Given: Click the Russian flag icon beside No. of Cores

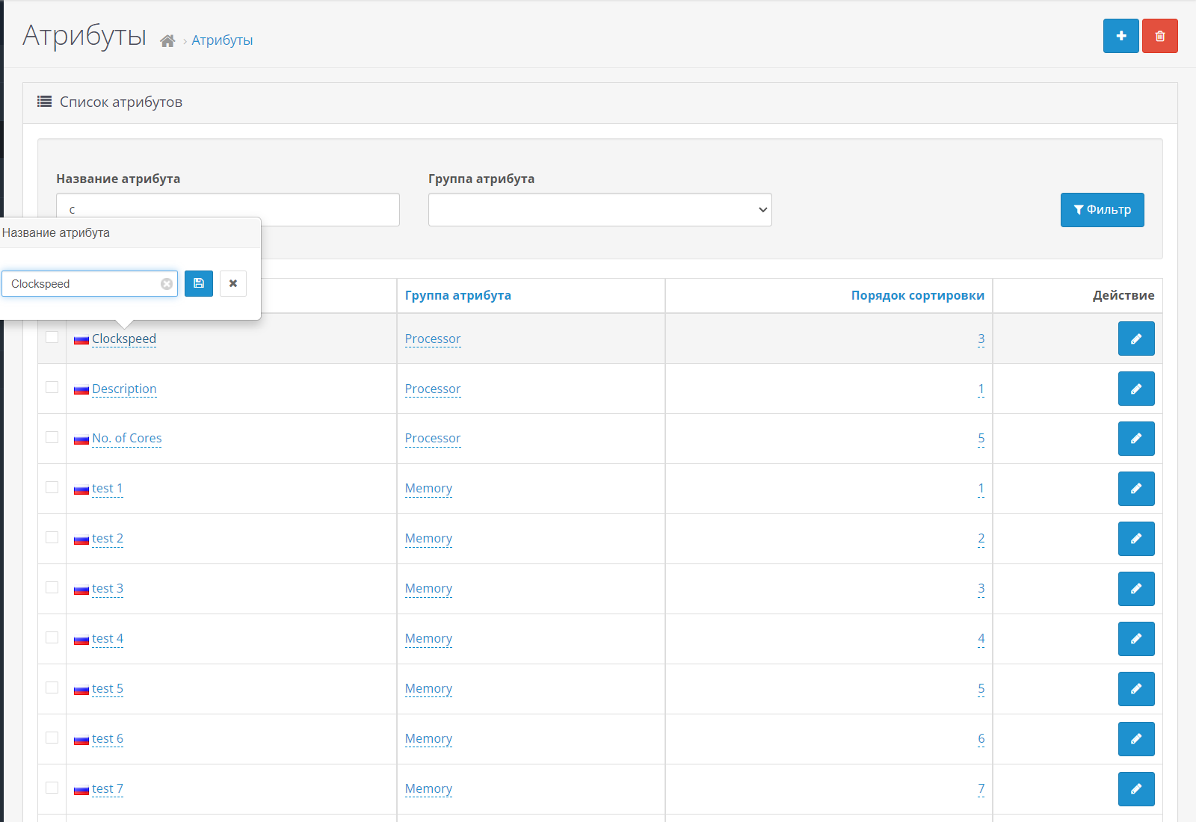Looking at the screenshot, I should 81,440.
